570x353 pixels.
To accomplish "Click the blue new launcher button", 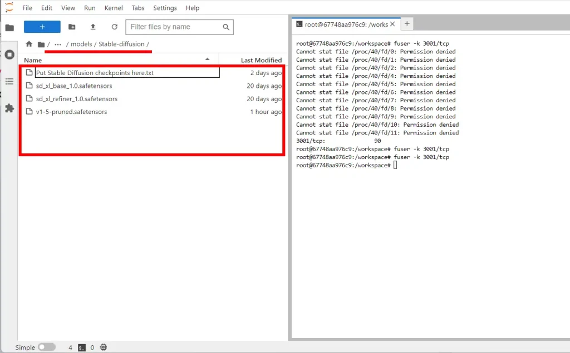I will (42, 27).
